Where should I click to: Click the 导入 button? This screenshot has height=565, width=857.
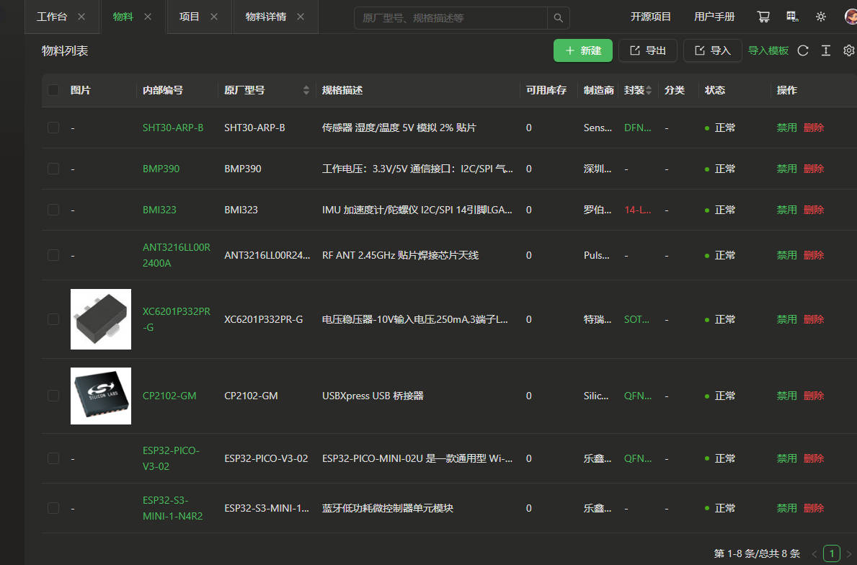pyautogui.click(x=712, y=51)
